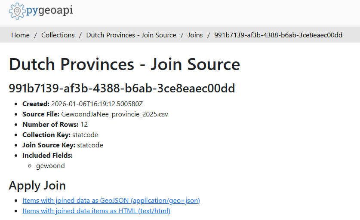Open items with joined data as HTML
Screen dimensions: 360x220
pos(96,211)
